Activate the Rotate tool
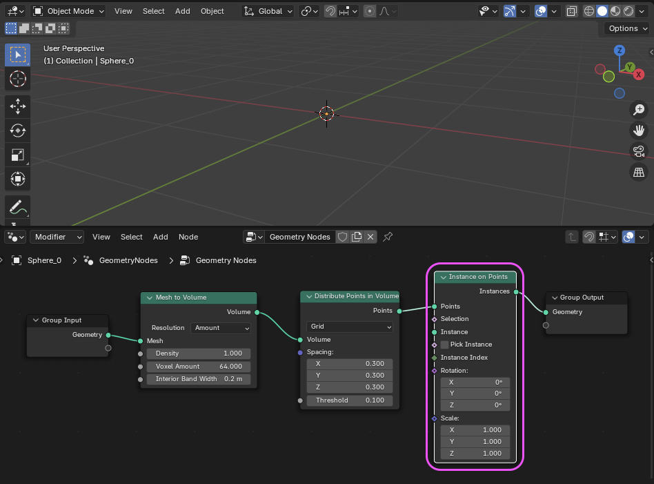This screenshot has width=654, height=484. 17,130
